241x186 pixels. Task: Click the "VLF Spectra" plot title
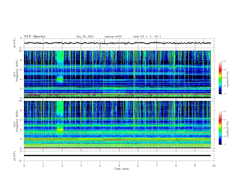tap(34, 36)
